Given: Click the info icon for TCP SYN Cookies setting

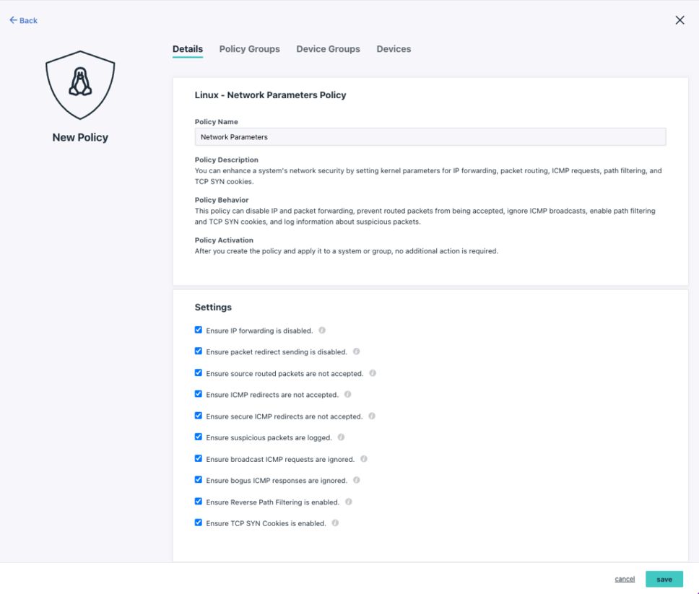Looking at the screenshot, I should click(x=334, y=523).
